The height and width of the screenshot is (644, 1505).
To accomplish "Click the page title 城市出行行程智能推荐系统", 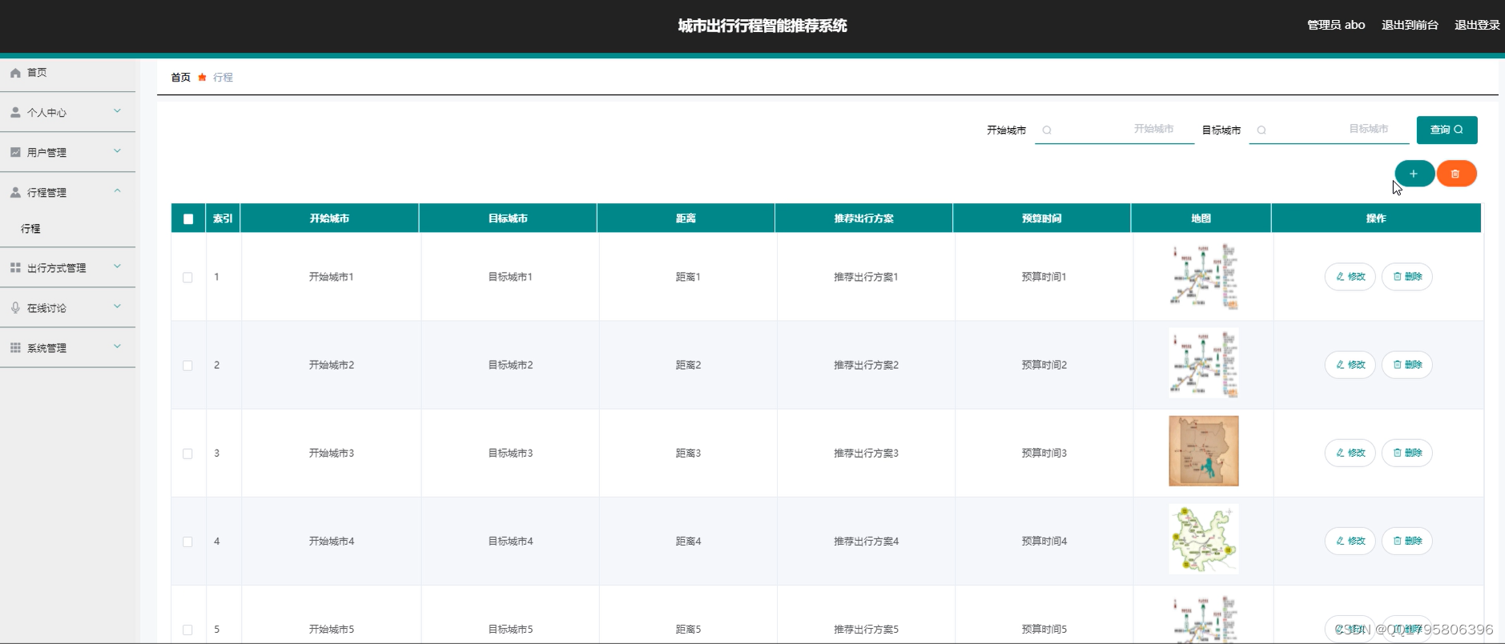I will point(763,26).
